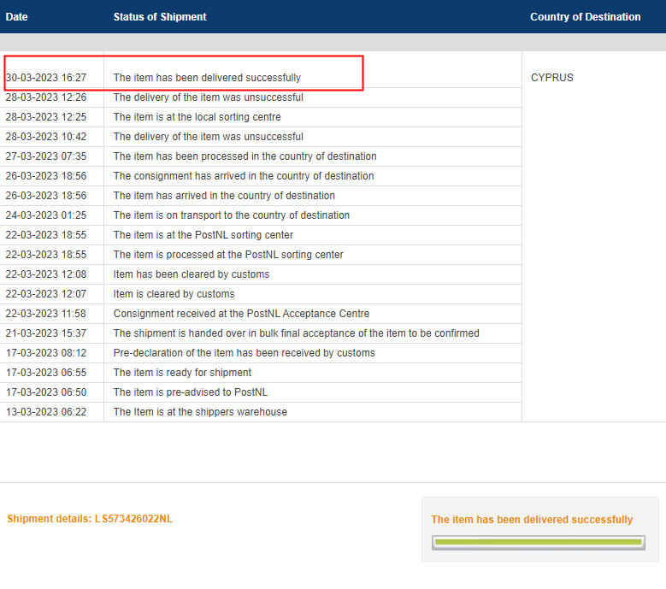Select the unsuccessful delivery entry at 10:42
666x589 pixels.
(208, 137)
